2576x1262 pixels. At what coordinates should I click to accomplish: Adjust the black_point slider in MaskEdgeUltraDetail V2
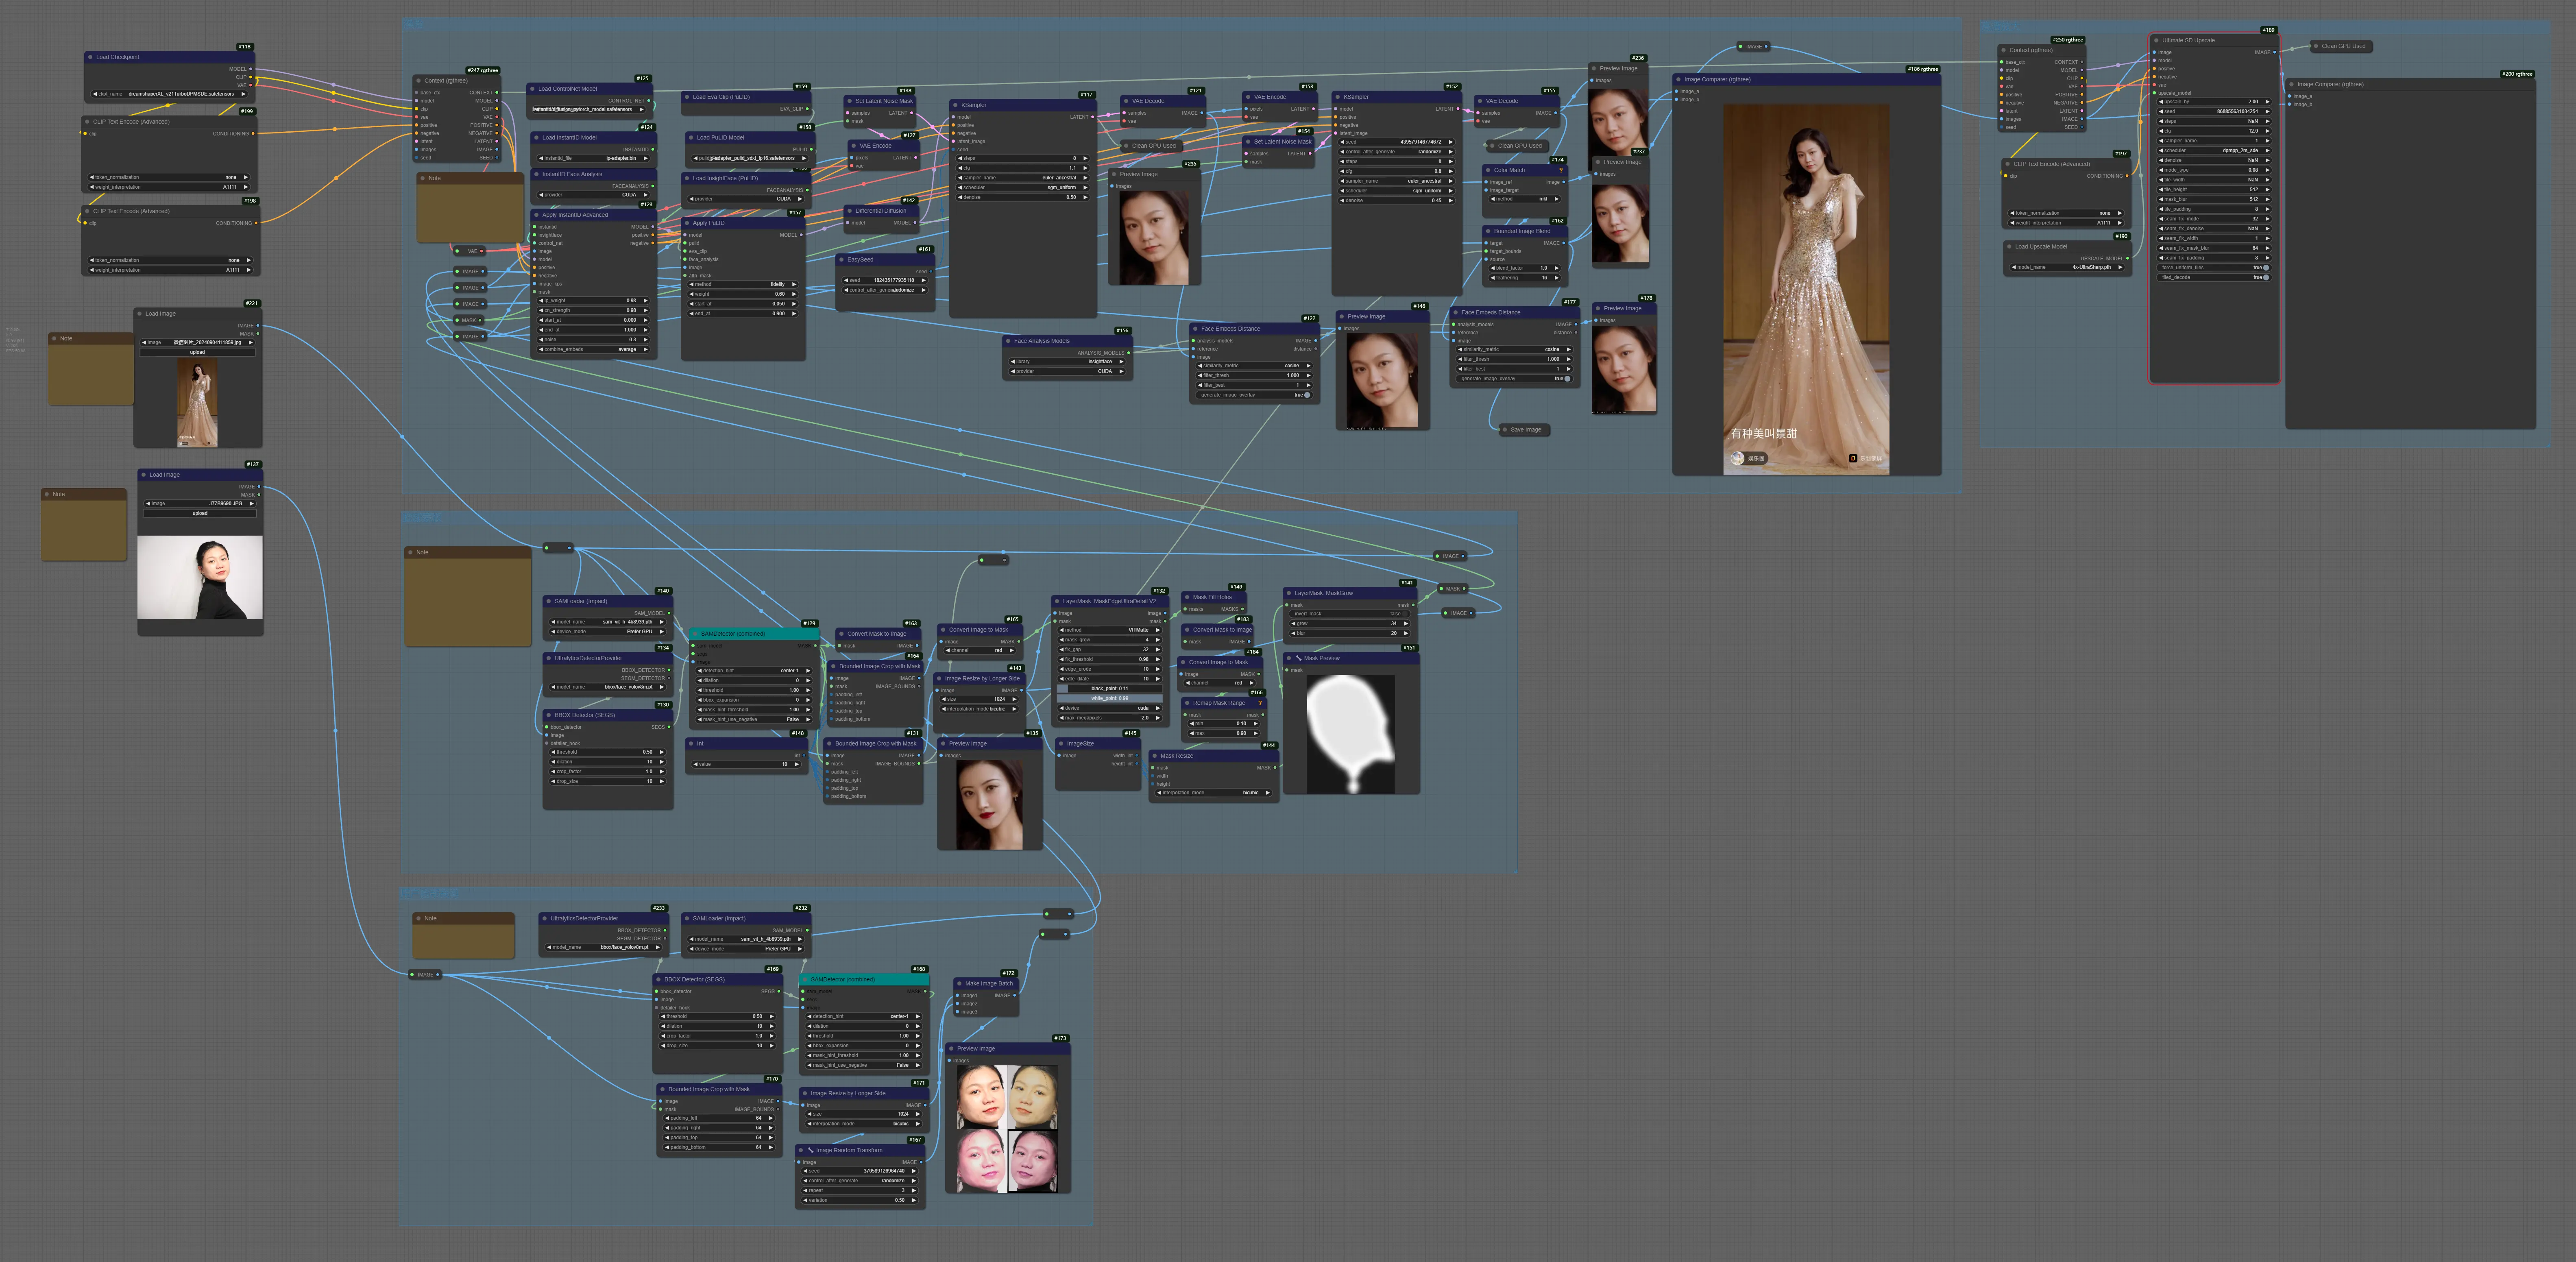[x=1109, y=688]
